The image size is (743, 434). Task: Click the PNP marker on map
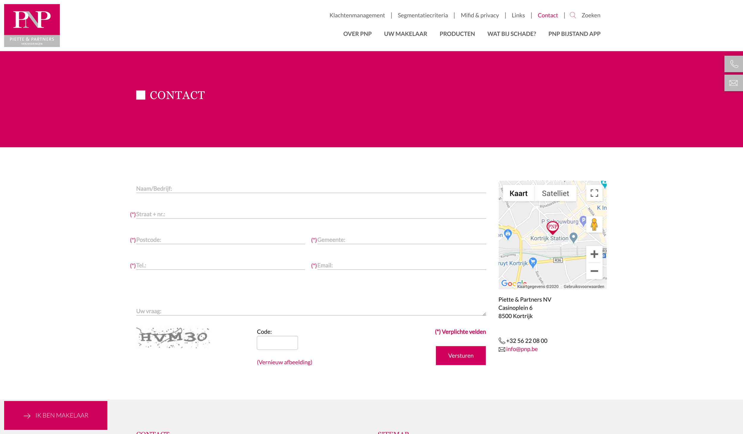tap(552, 227)
